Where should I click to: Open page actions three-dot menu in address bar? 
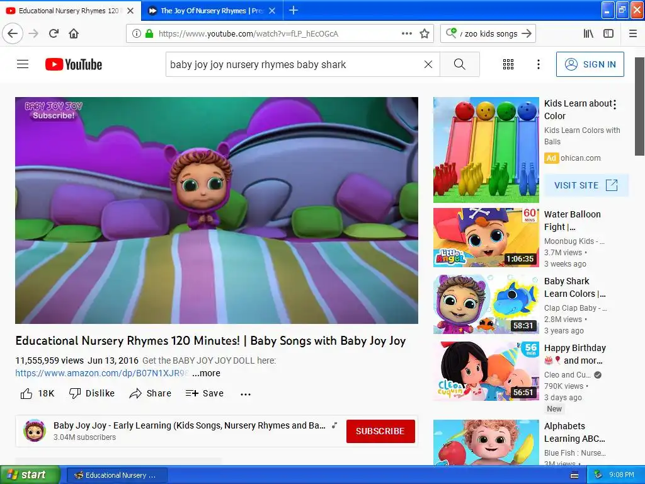(406, 33)
